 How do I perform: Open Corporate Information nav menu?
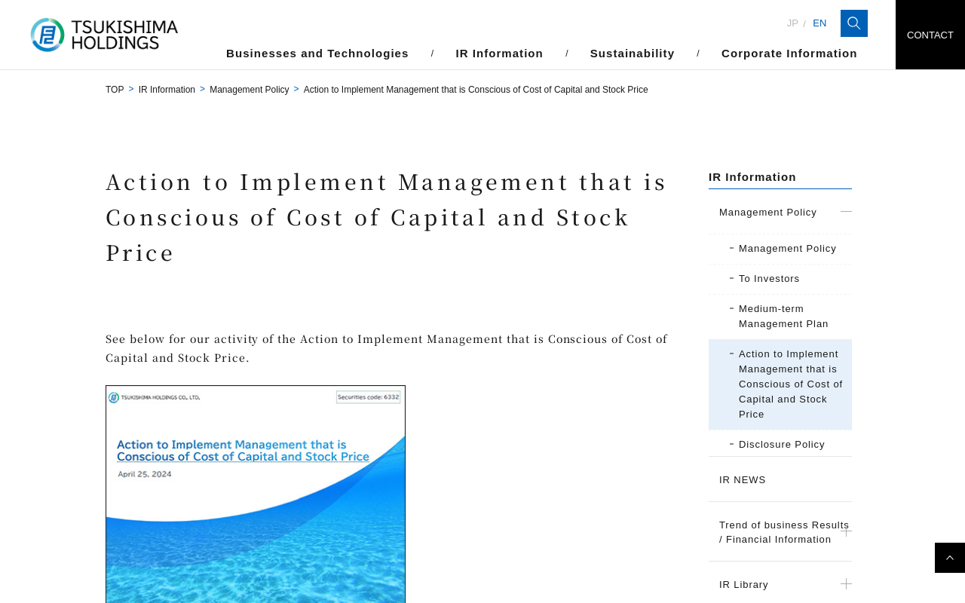(x=789, y=54)
